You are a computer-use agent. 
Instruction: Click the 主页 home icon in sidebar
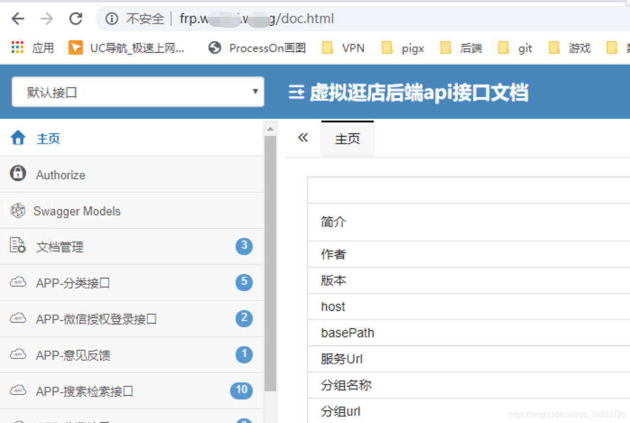[18, 138]
